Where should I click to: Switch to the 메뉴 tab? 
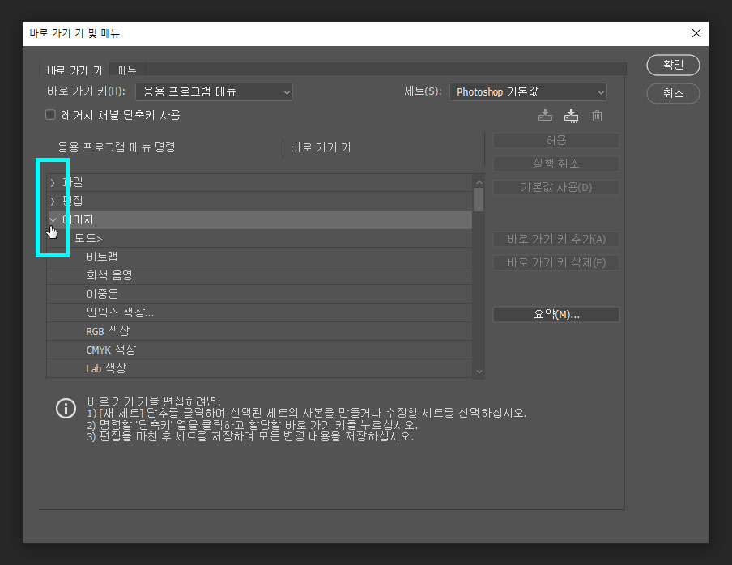coord(126,70)
